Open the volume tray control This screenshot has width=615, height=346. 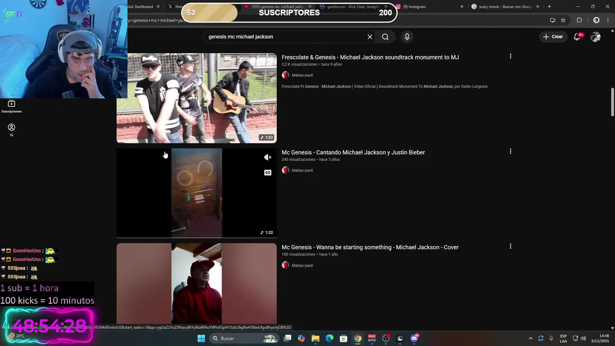pyautogui.click(x=583, y=338)
